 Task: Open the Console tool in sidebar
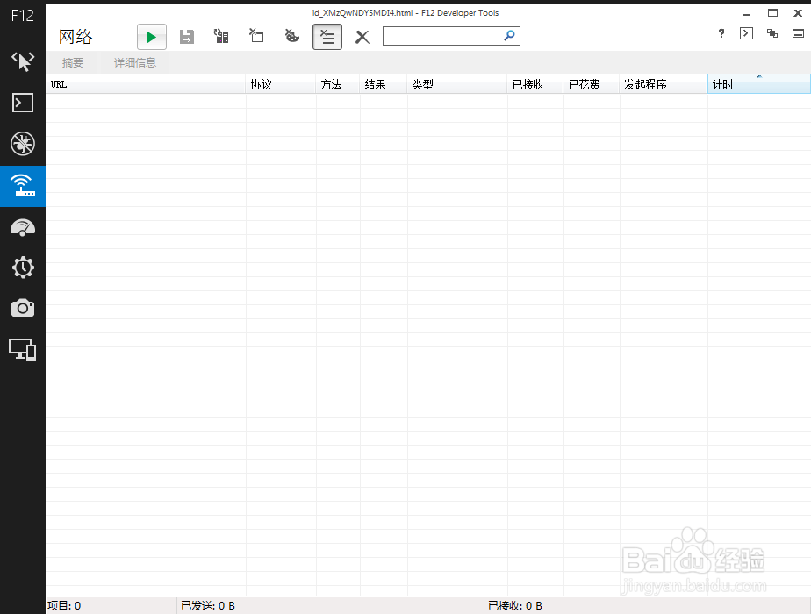[x=23, y=103]
